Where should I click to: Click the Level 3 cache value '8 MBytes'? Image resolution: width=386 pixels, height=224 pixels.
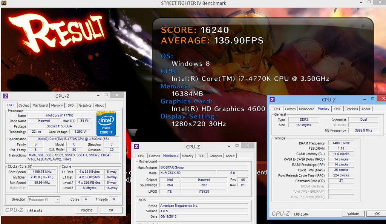[89, 188]
